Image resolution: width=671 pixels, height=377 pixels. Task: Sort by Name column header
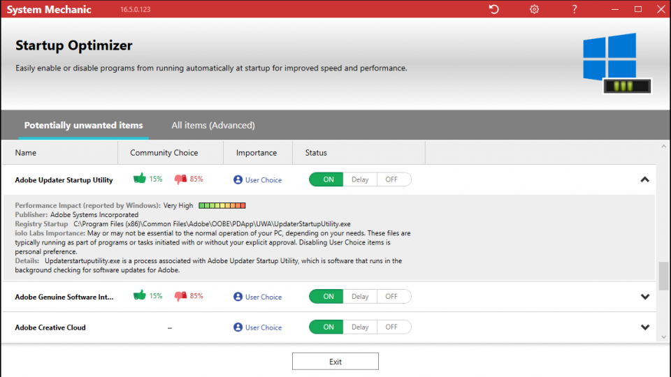click(60, 153)
